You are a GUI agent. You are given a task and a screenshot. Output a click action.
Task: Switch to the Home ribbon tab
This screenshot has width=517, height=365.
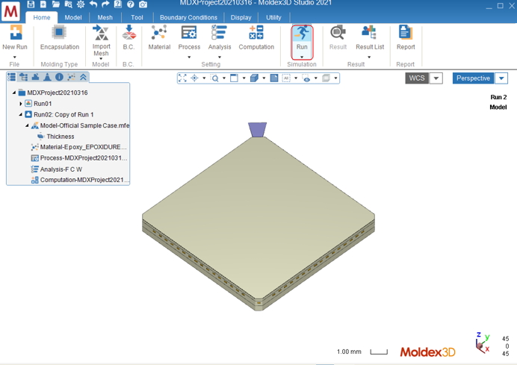tap(42, 17)
